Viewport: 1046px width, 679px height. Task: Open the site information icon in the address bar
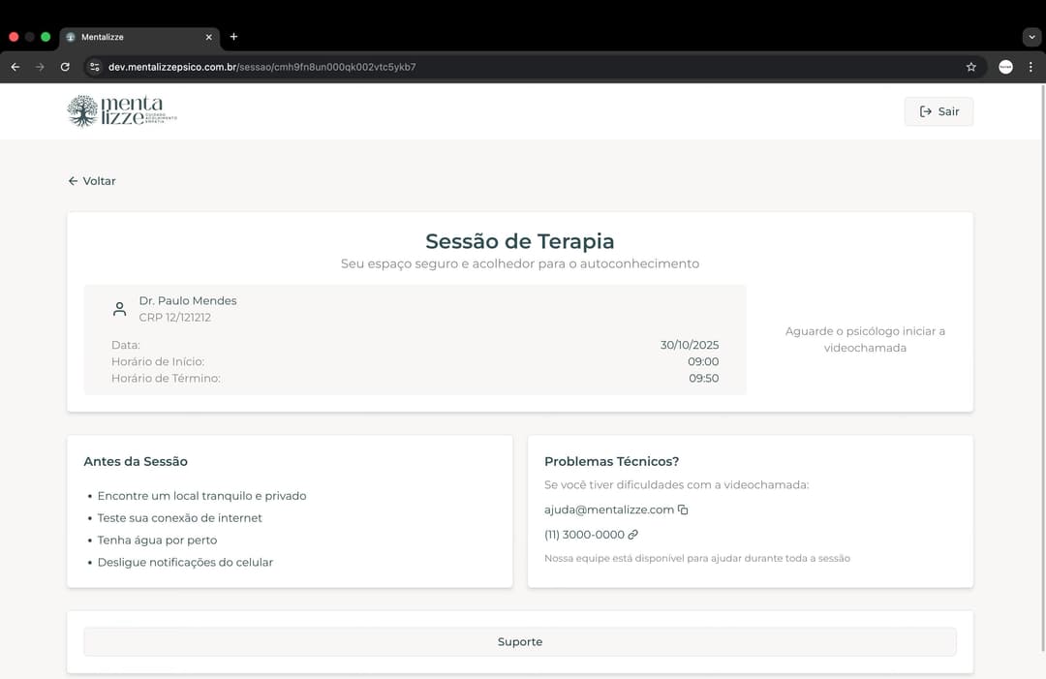(x=94, y=67)
